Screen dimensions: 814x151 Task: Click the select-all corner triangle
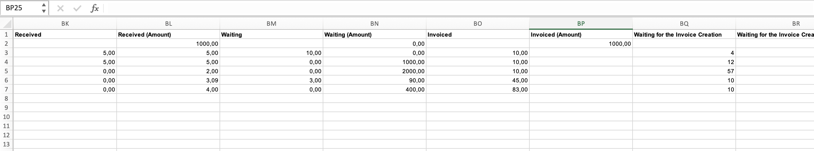[7, 24]
